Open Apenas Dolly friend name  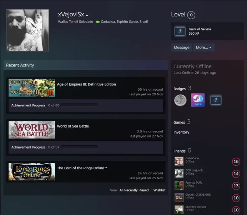click(194, 182)
